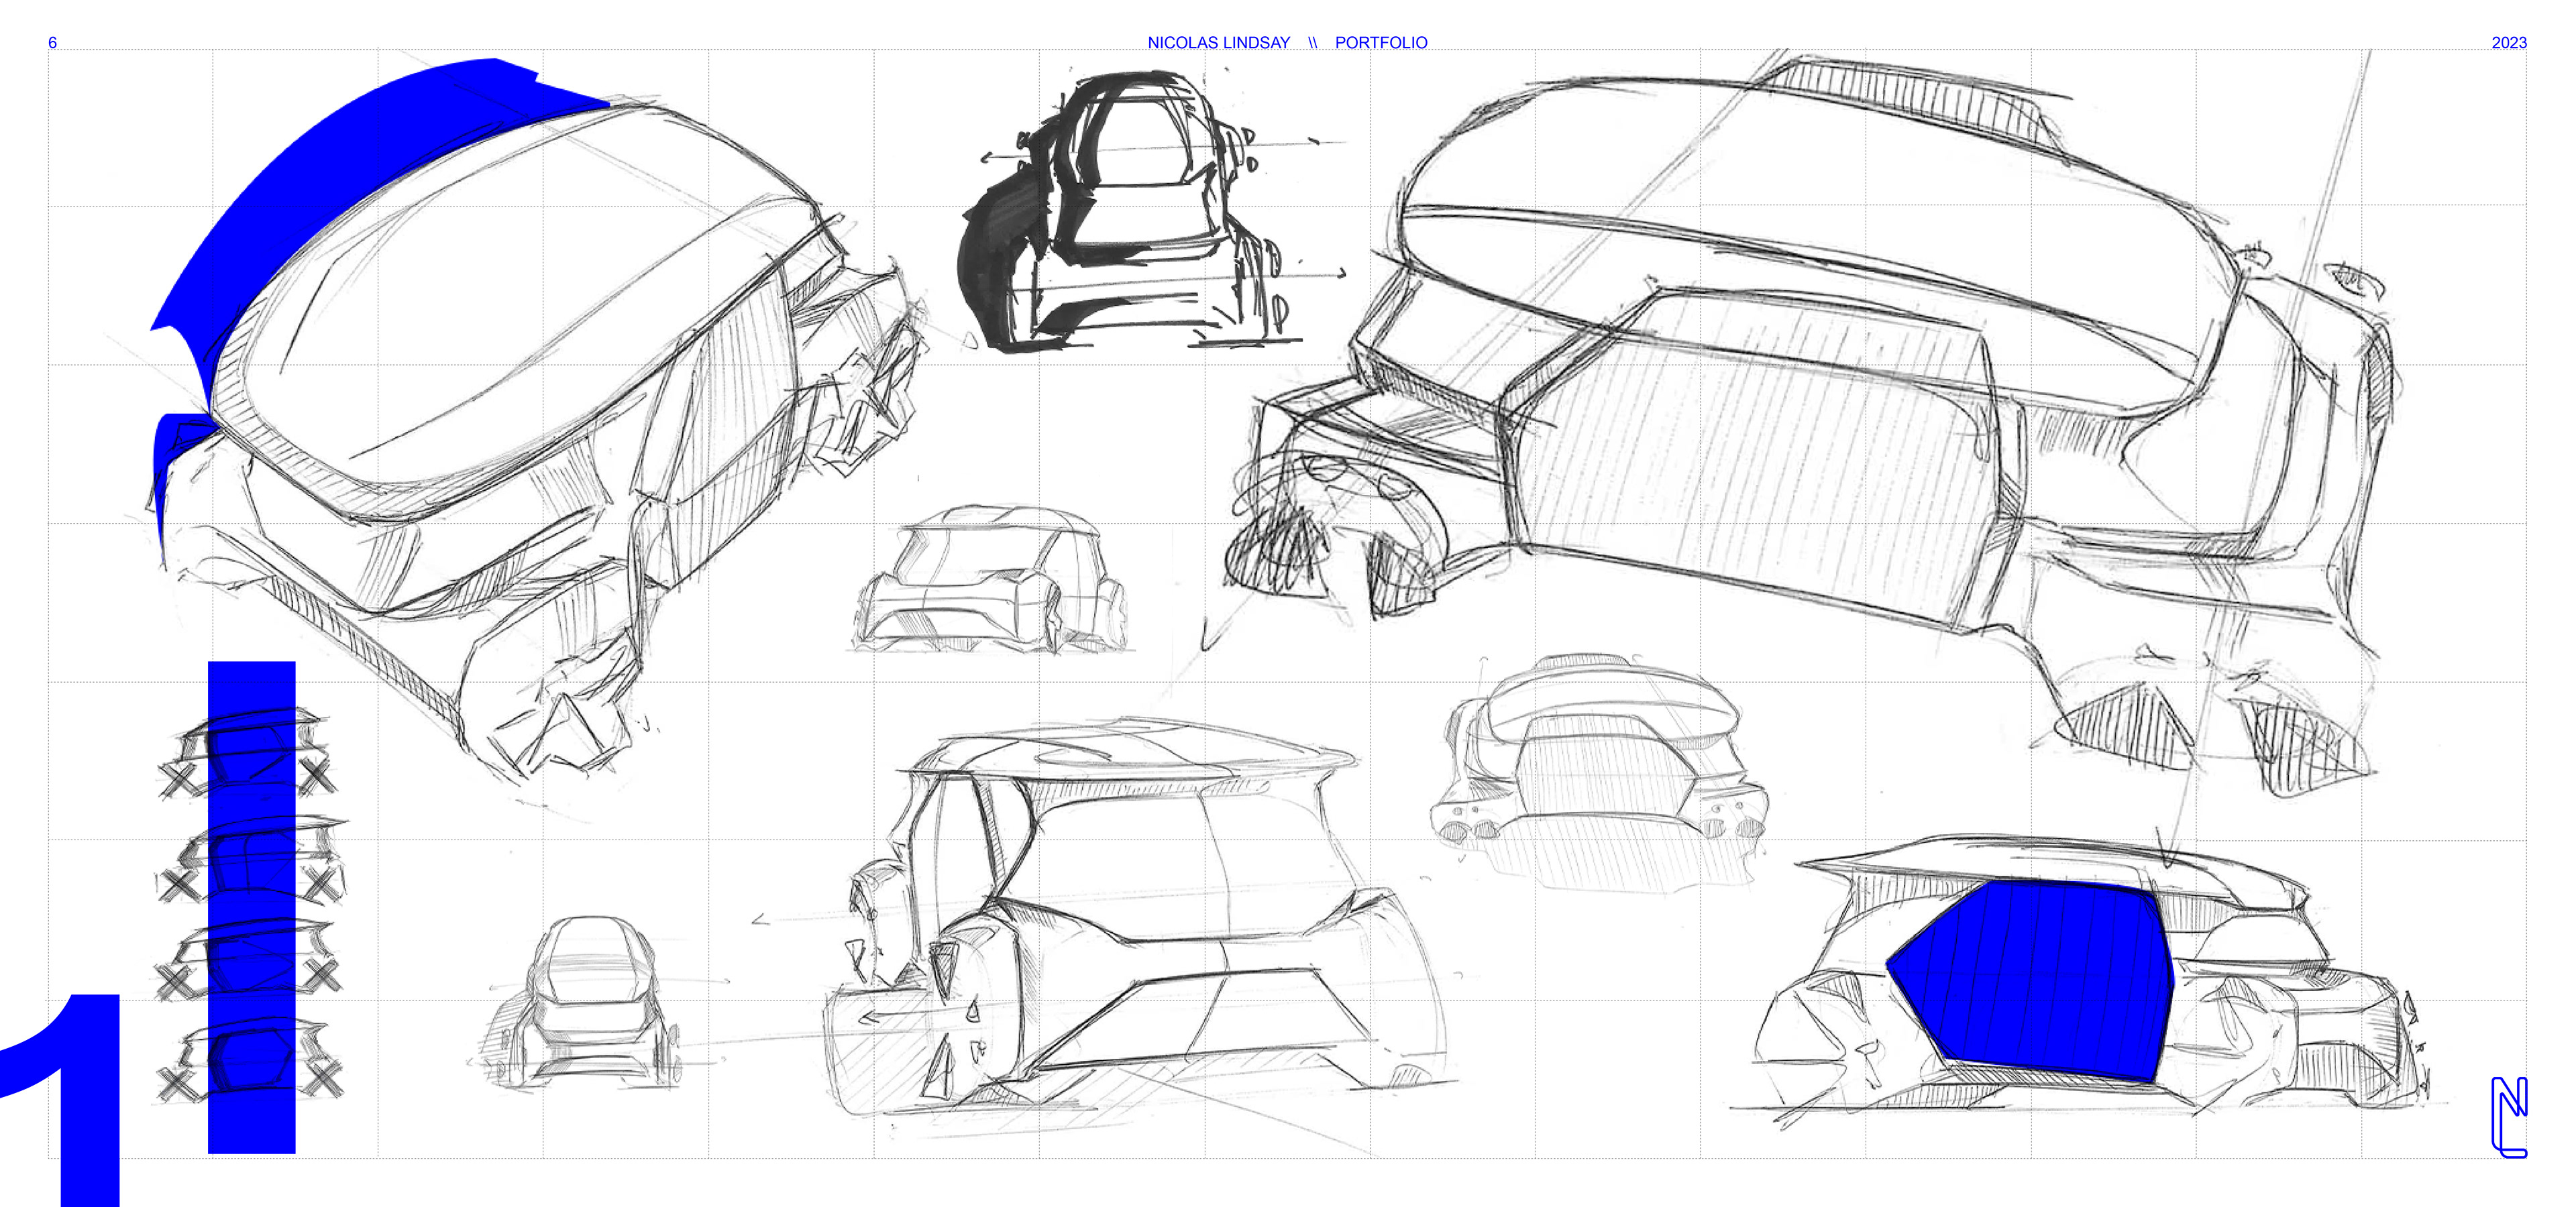Click the PORTFOLIO header text
Viewport: 2576px width, 1207px height.
coord(1381,43)
